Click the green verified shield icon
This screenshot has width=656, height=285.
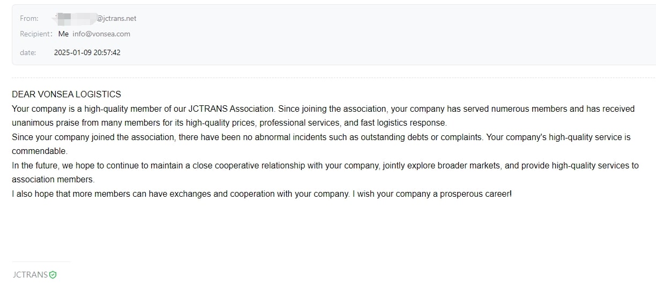53,275
